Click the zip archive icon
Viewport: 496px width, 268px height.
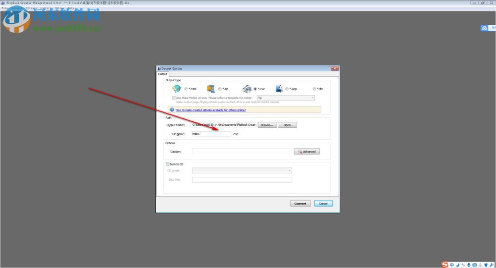[211, 89]
